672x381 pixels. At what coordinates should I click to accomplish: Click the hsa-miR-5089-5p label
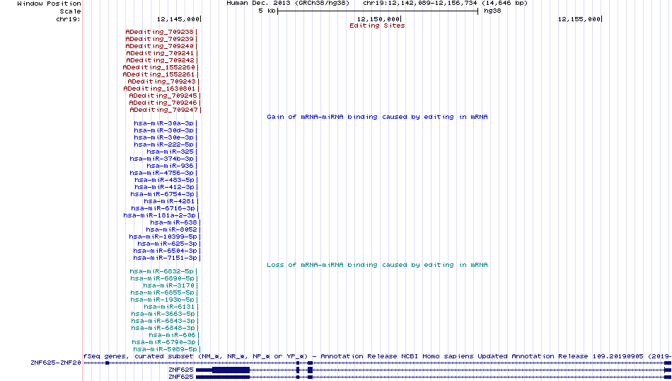[165, 349]
